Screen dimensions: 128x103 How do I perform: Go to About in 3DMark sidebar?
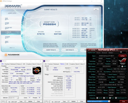(7, 42)
